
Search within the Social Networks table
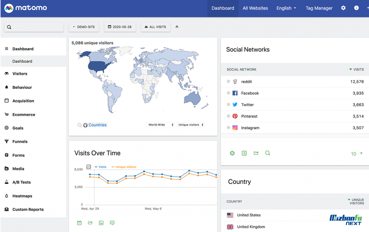coord(267,153)
